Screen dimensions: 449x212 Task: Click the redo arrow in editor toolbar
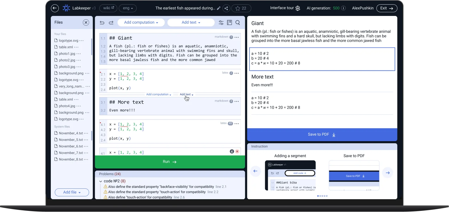pyautogui.click(x=111, y=22)
